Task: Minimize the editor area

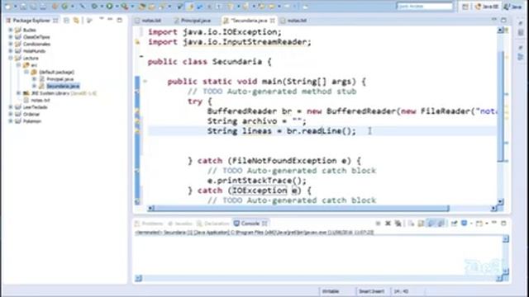Action: pyautogui.click(x=494, y=20)
